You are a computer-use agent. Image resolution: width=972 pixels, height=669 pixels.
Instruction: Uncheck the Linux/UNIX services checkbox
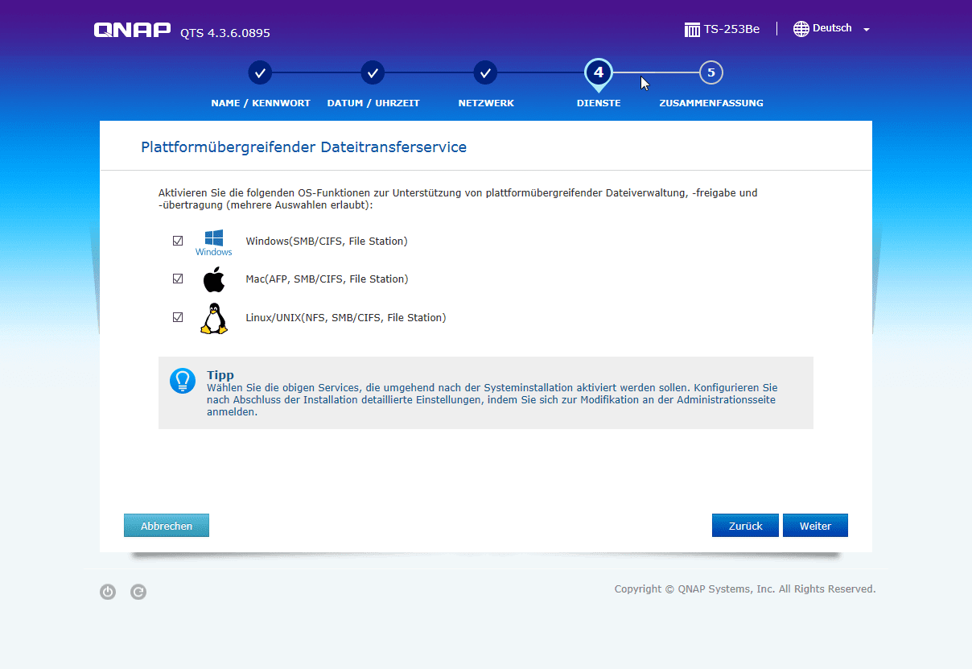tap(178, 317)
